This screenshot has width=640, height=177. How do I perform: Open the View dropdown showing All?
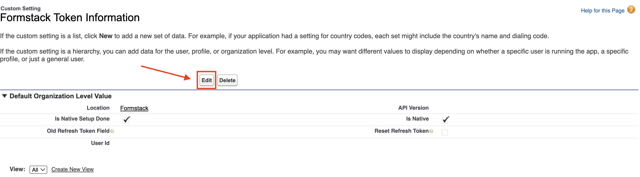point(38,170)
